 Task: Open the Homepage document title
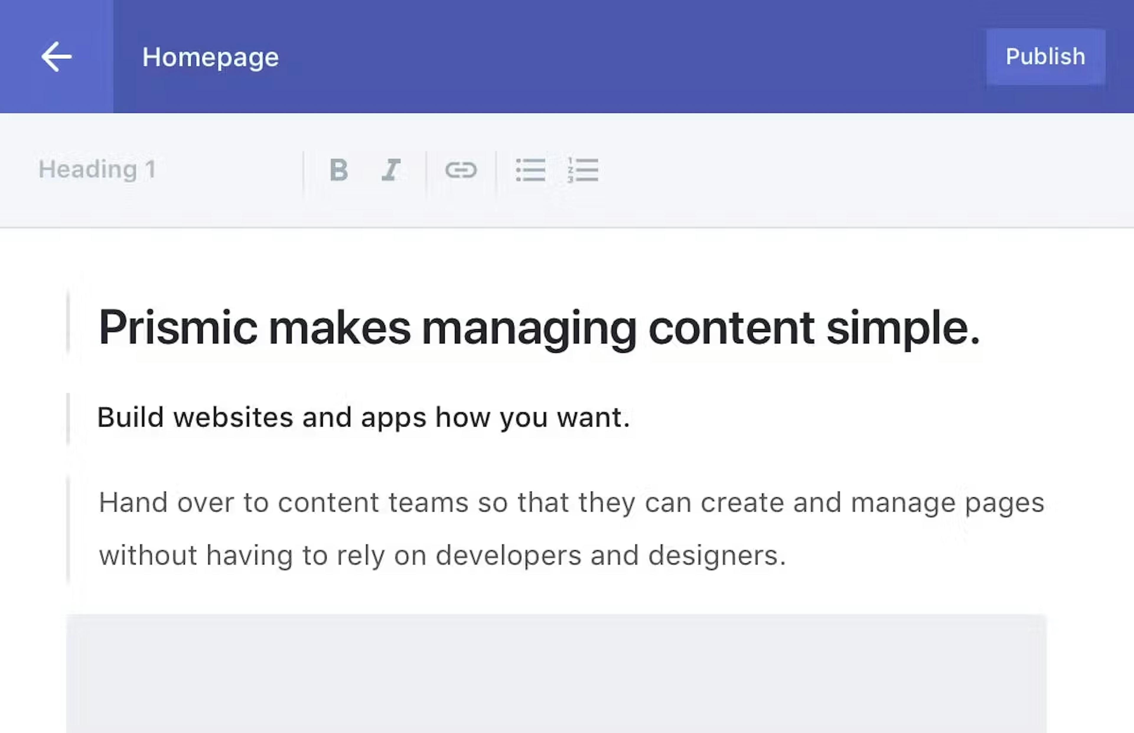pyautogui.click(x=211, y=56)
